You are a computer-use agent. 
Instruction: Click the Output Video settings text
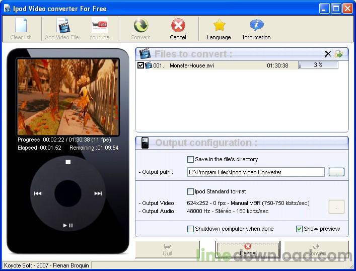coord(248,203)
